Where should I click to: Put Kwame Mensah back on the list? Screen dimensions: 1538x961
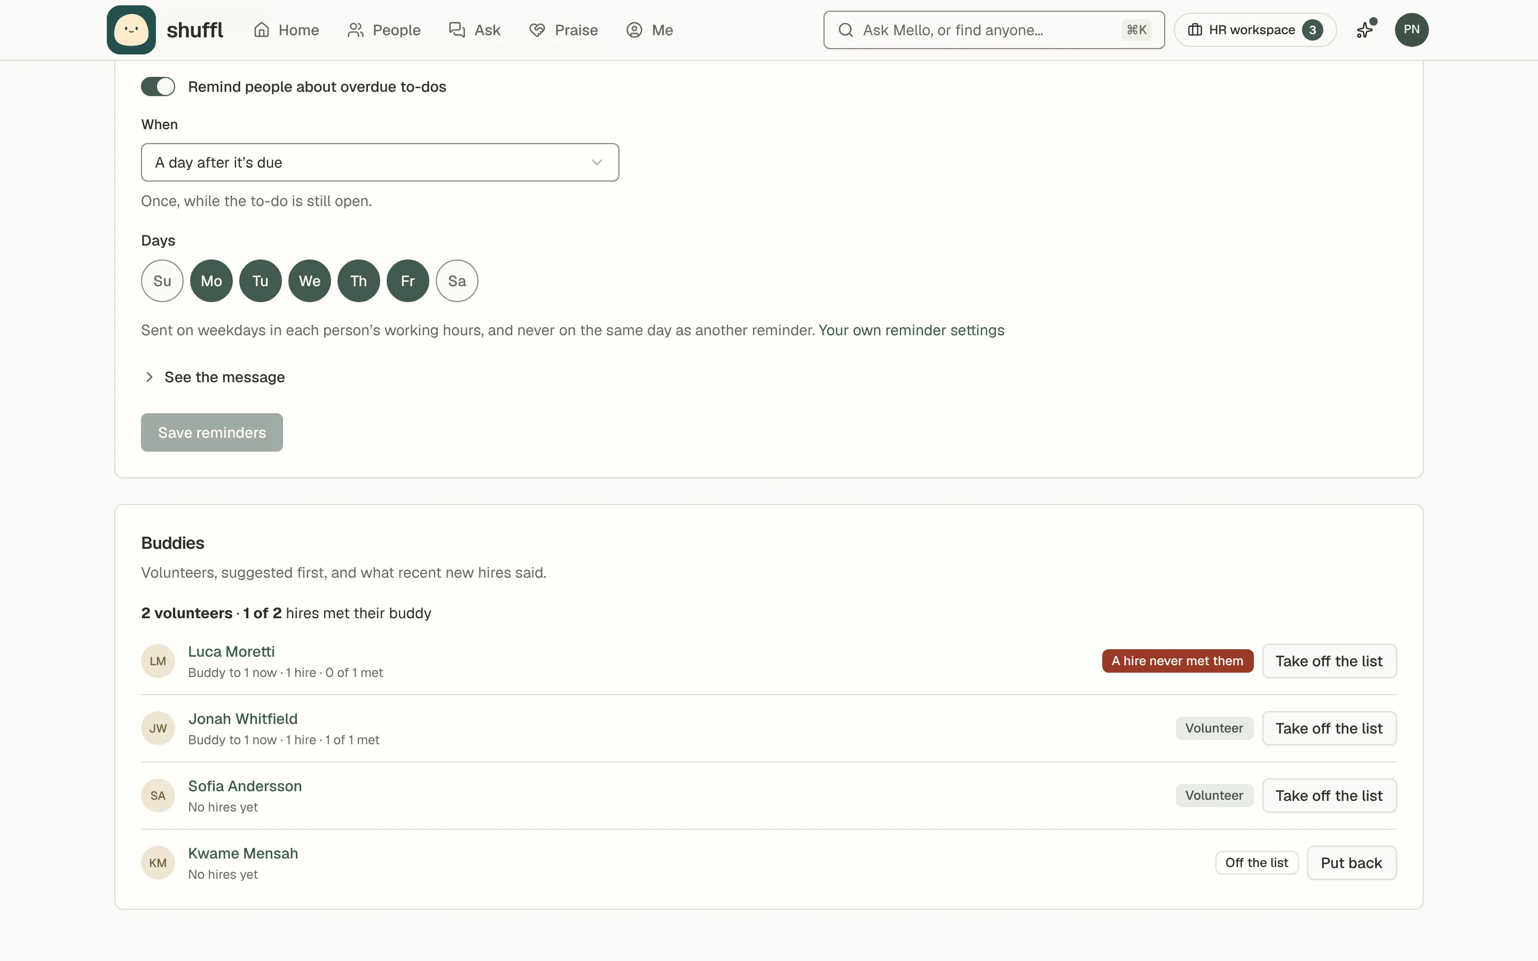(1351, 863)
